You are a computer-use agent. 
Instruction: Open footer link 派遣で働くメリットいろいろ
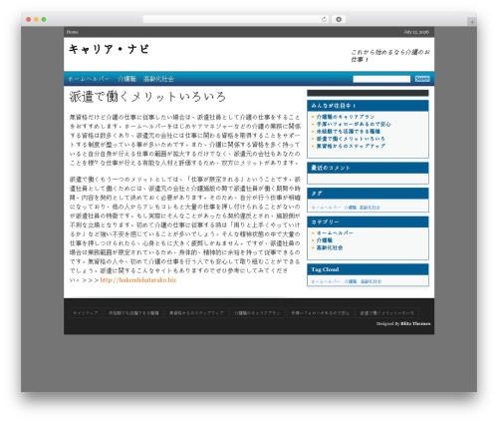tap(387, 313)
